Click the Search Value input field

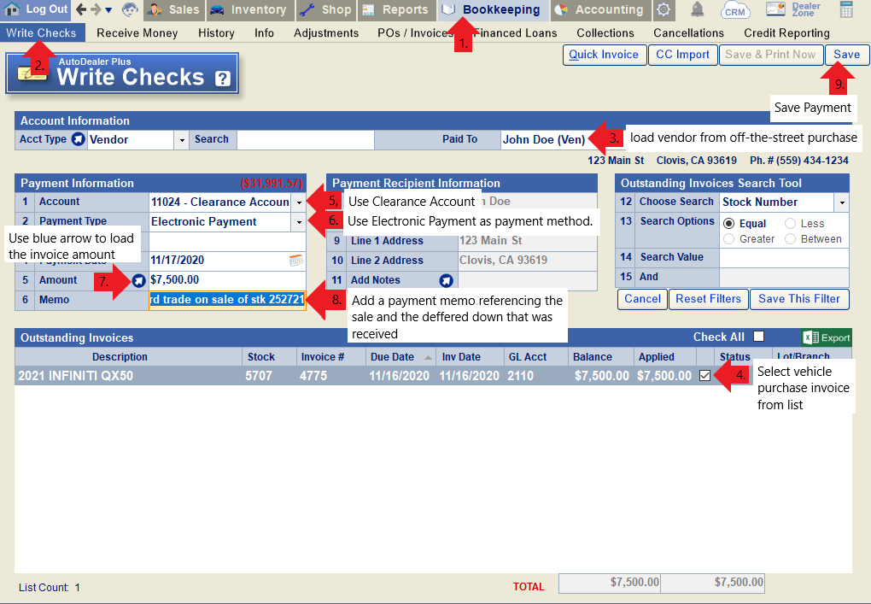(784, 258)
